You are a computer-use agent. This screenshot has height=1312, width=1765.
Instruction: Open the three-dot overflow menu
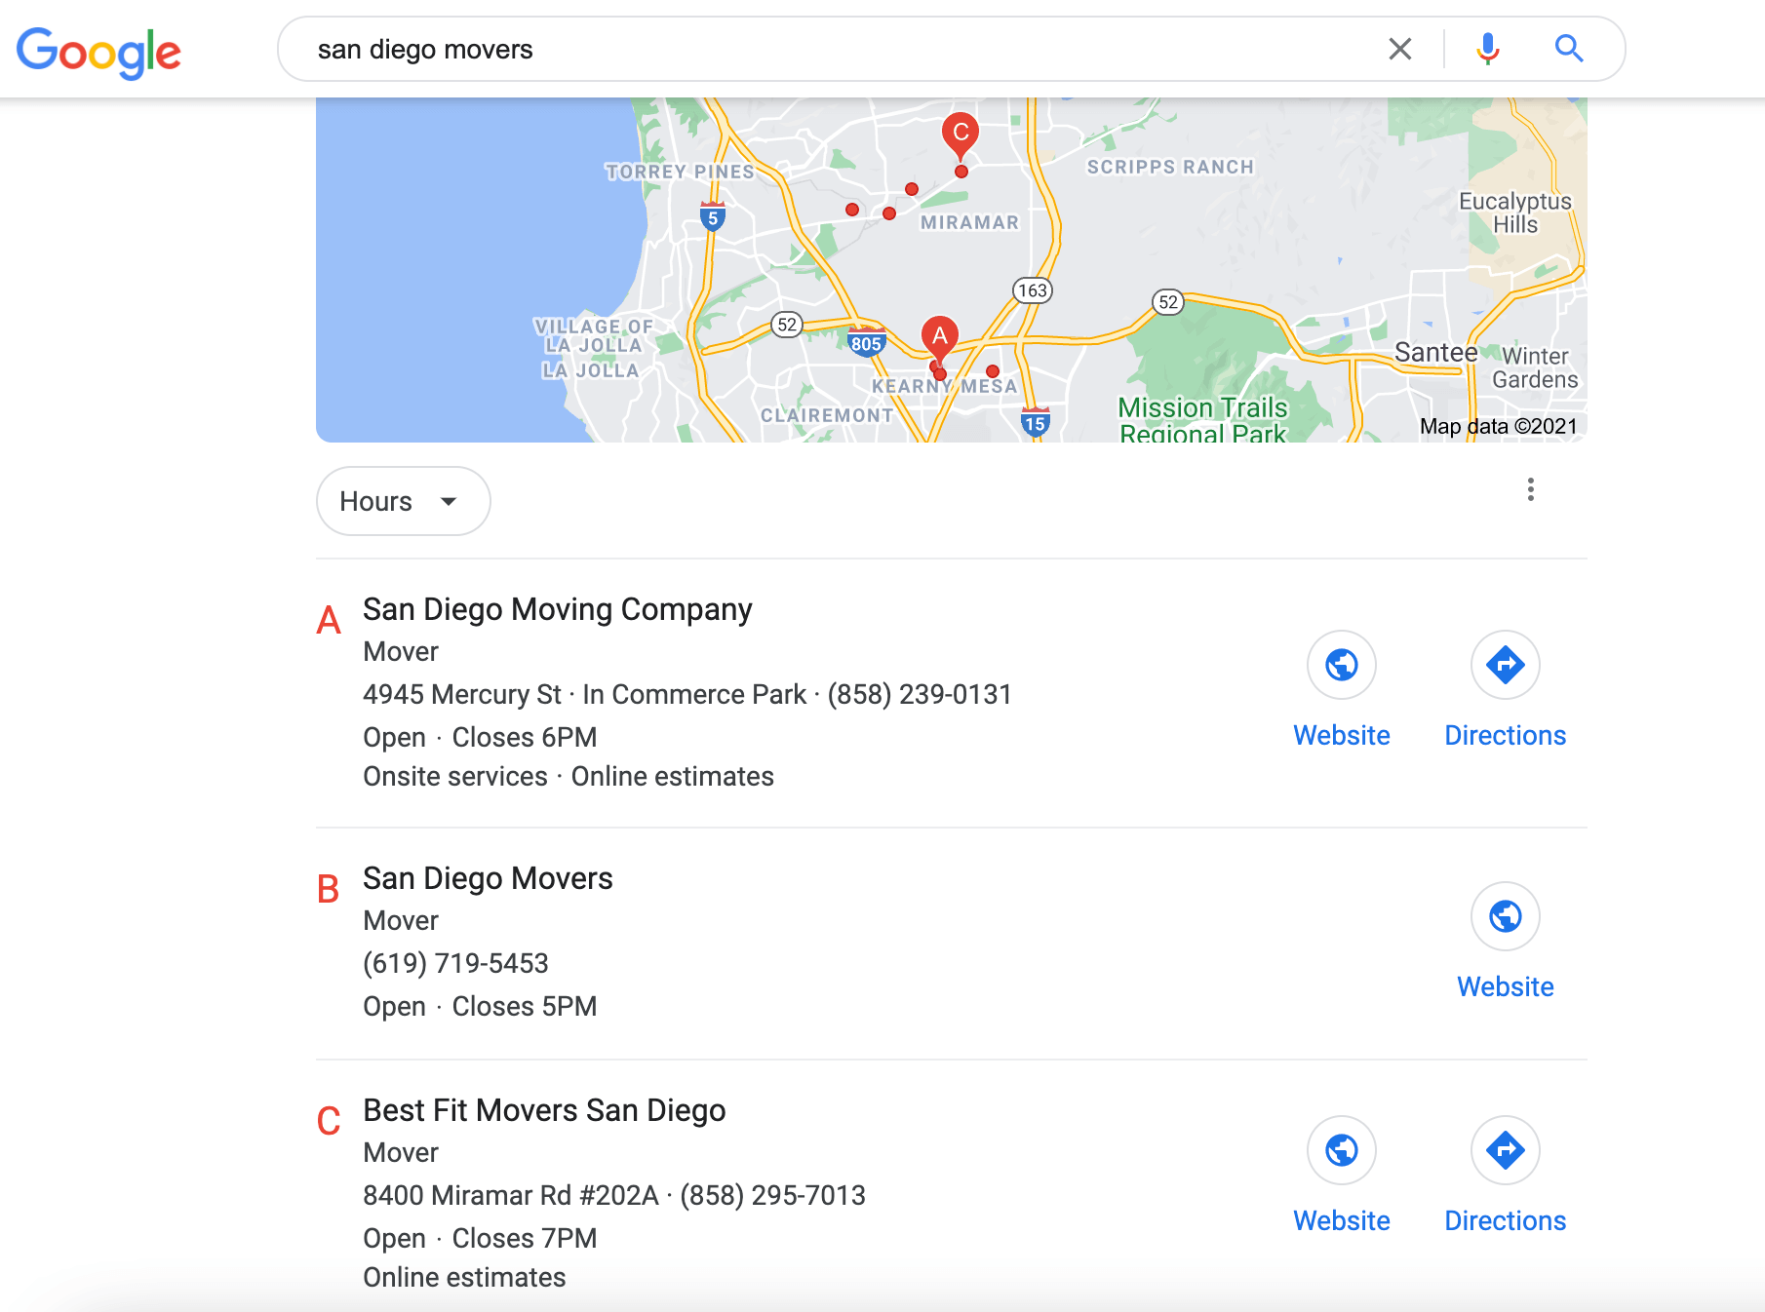coord(1531,490)
